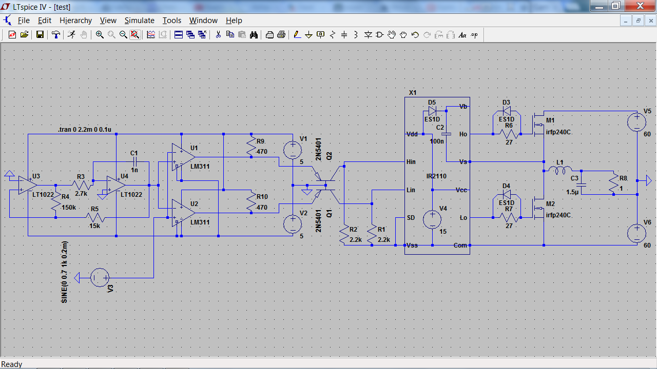Run the simulation with the running man icon
The height and width of the screenshot is (369, 657).
71,35
